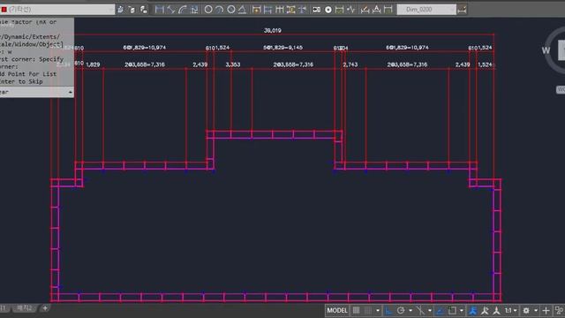565x318 pixels.
Task: Click the Dimension Update tool
Action: coord(388,10)
